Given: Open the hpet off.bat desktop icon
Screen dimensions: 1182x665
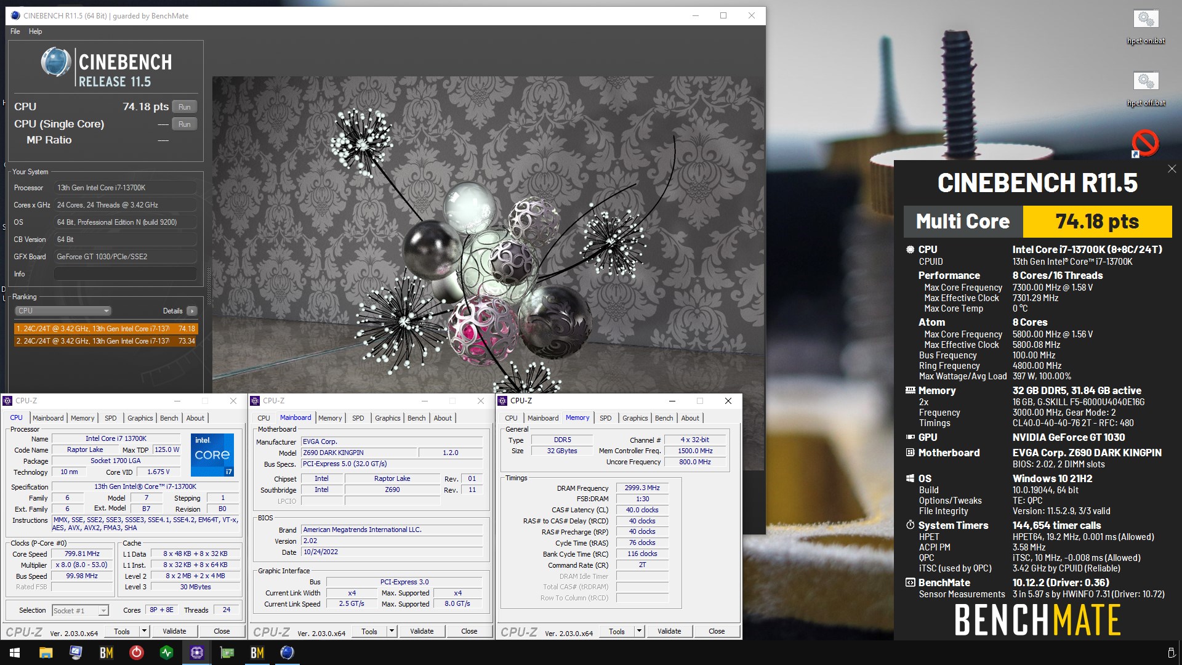Looking at the screenshot, I should (x=1146, y=89).
